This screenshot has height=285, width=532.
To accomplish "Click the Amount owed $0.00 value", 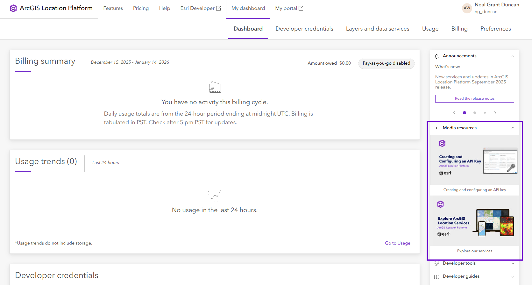I will point(345,63).
